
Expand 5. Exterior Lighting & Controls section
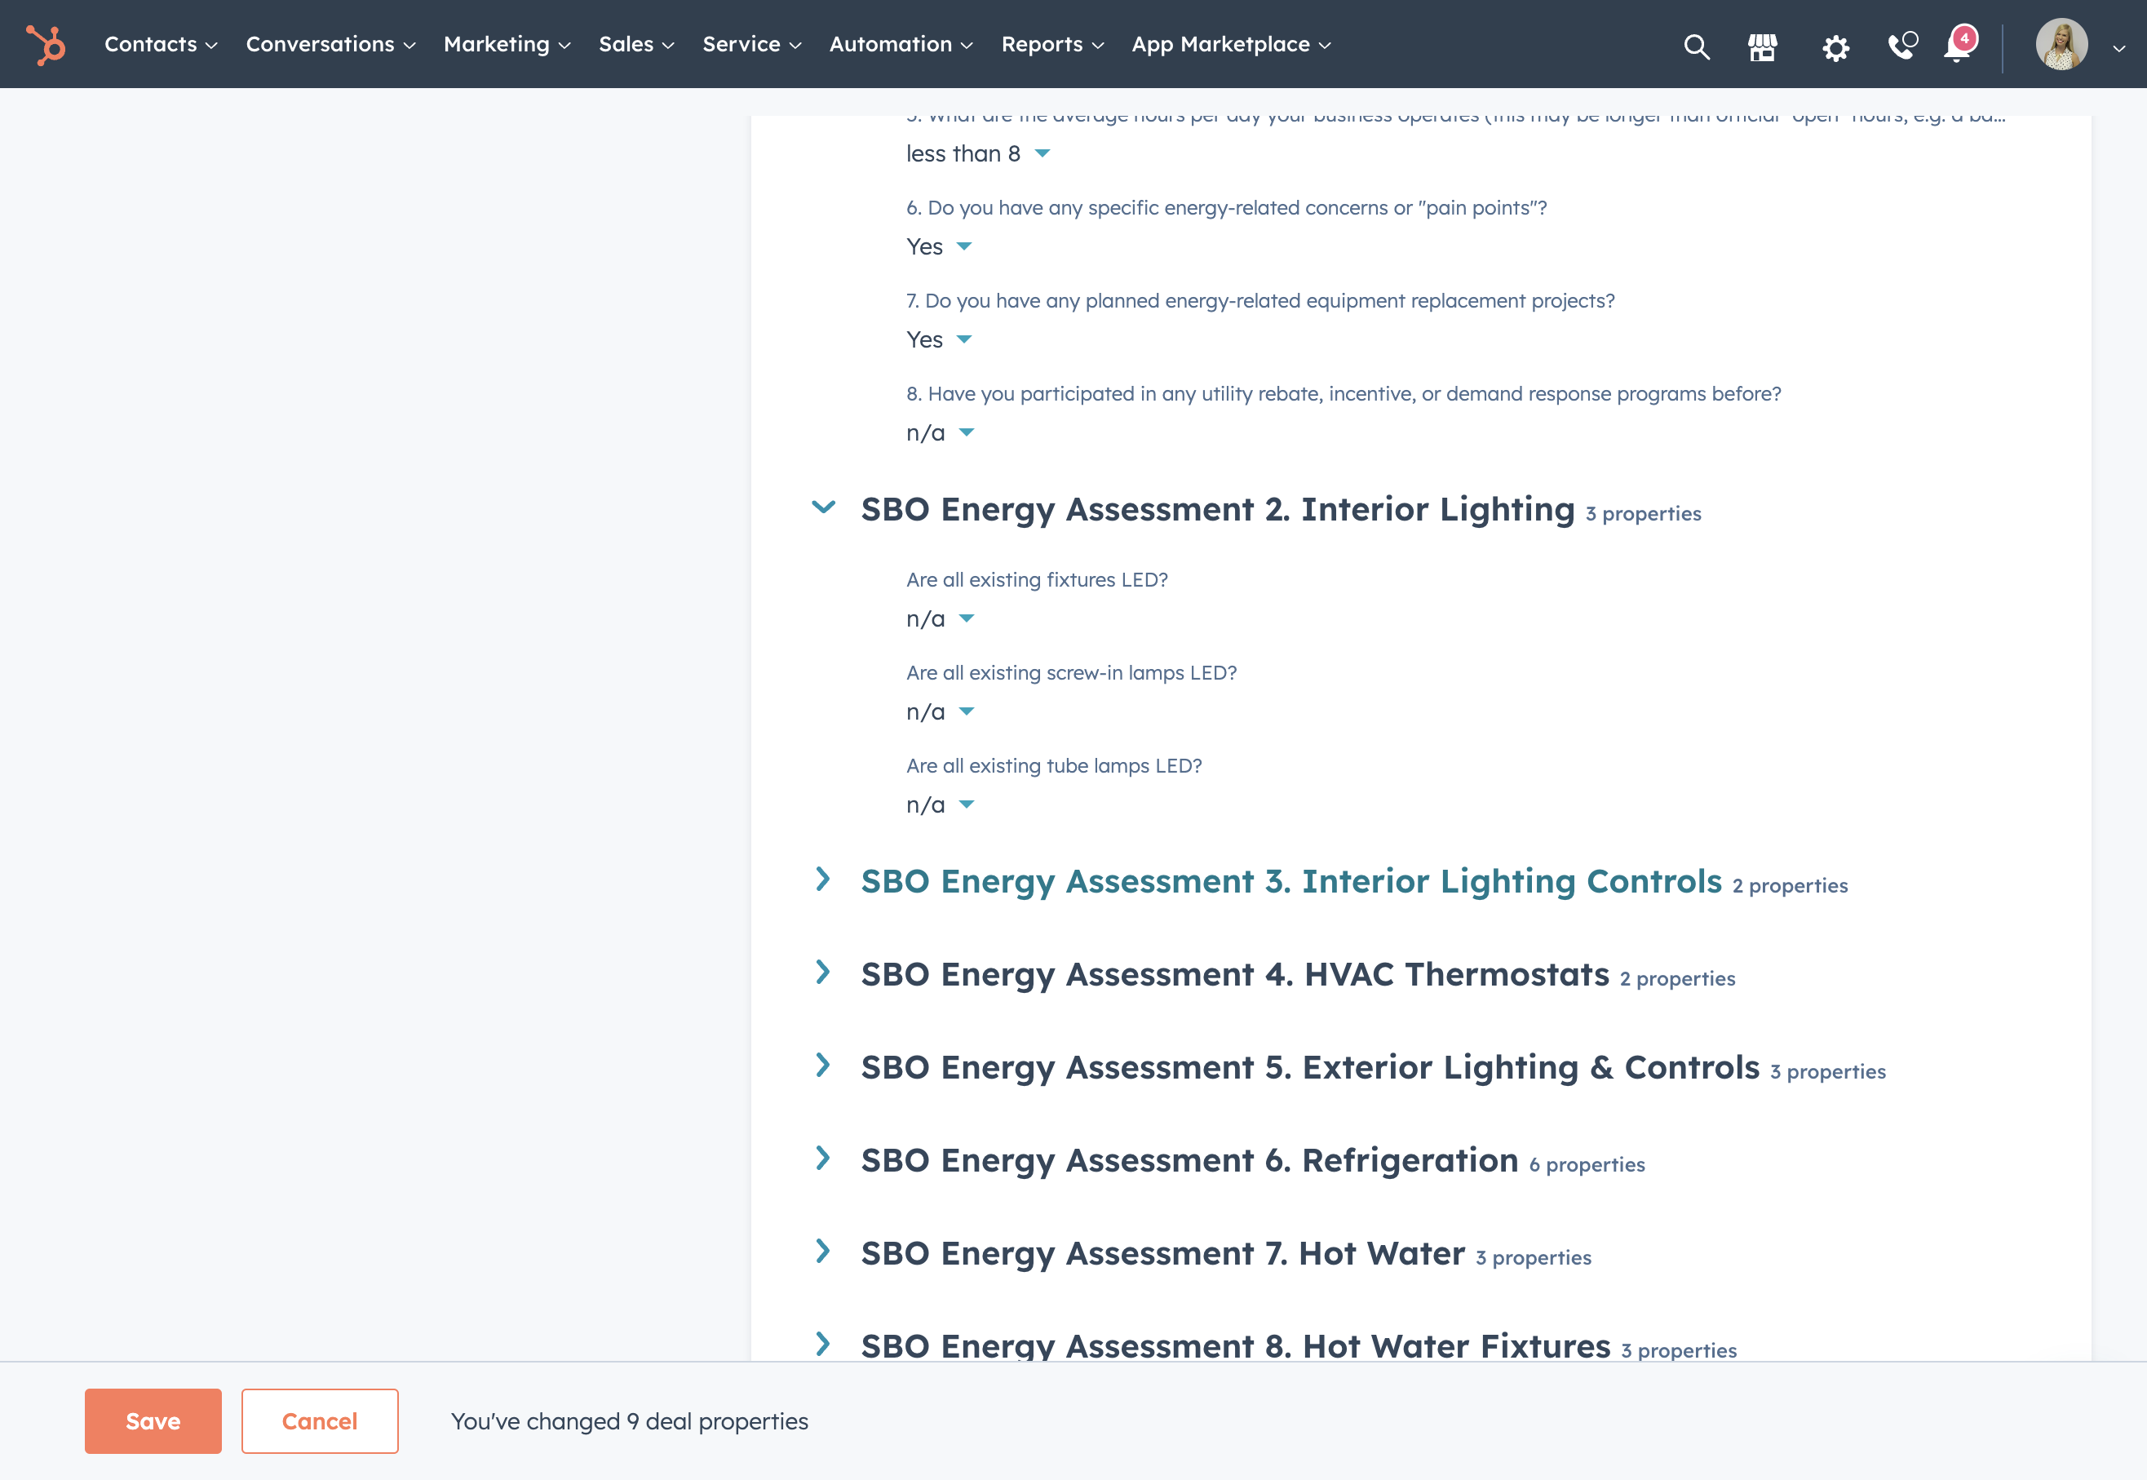pyautogui.click(x=823, y=1065)
